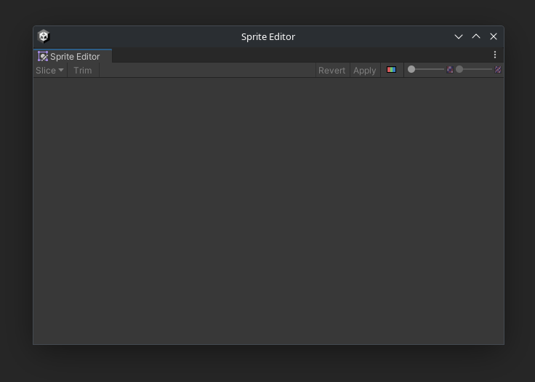The width and height of the screenshot is (535, 382).
Task: Maximize the Sprite Editor window
Action: tap(476, 36)
